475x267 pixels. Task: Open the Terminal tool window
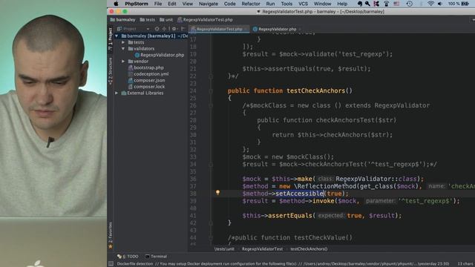156,257
